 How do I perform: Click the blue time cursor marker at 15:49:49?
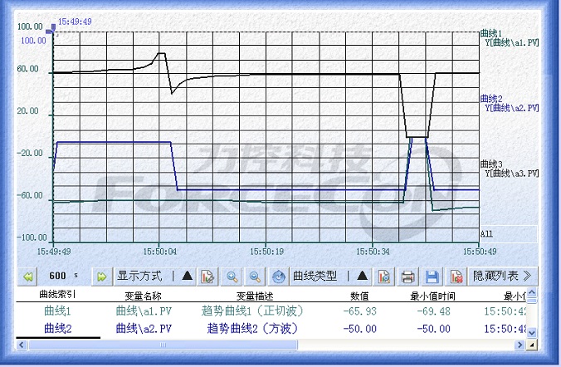[x=54, y=29]
